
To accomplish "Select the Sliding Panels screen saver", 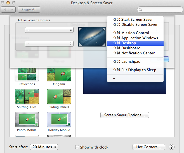I will point(59,97).
